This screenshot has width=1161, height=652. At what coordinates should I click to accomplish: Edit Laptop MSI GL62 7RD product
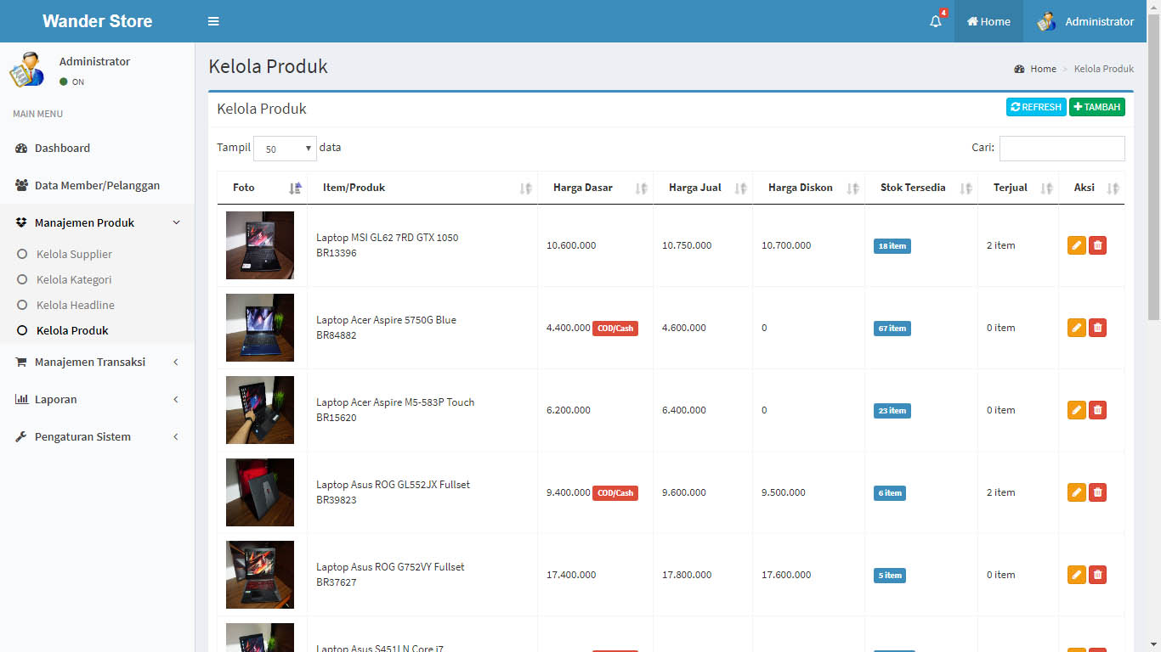(1077, 245)
